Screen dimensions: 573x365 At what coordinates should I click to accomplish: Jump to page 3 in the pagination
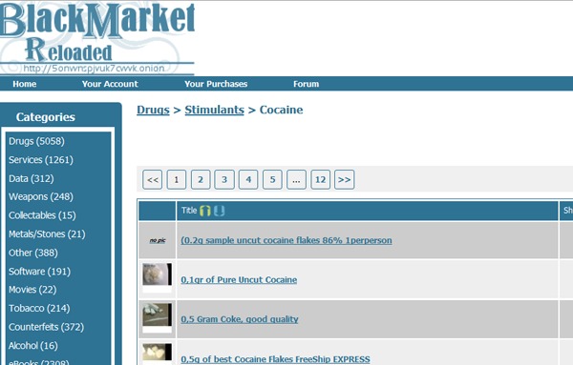224,179
